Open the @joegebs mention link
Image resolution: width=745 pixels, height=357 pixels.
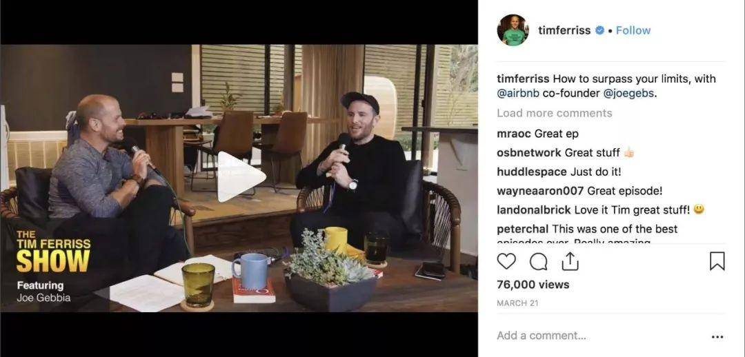pyautogui.click(x=628, y=93)
